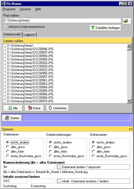Click Dateifilter festlegen funnel button

(x=105, y=28)
